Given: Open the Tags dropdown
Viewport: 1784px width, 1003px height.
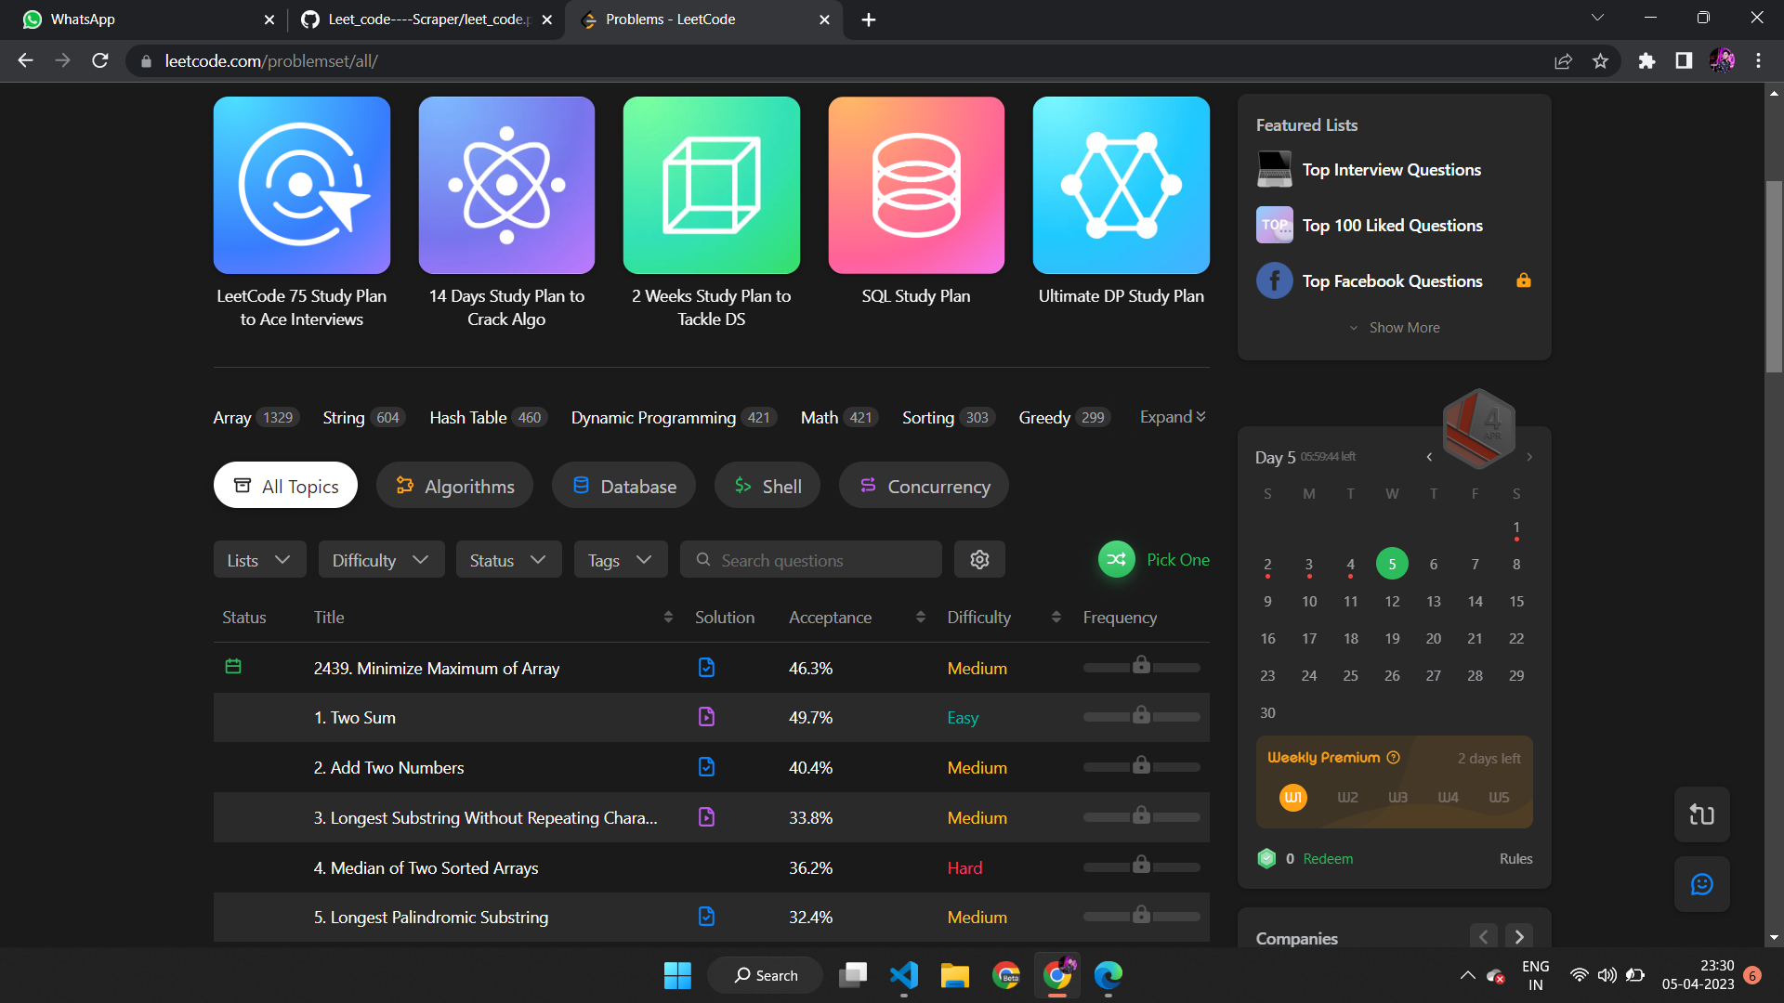Looking at the screenshot, I should click(x=620, y=560).
